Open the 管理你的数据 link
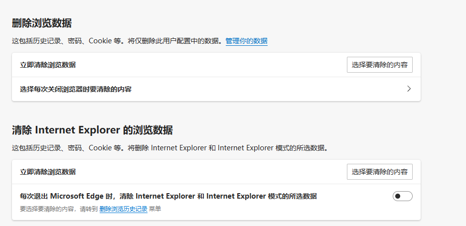Screen dimensions: 466x226 [x=246, y=41]
